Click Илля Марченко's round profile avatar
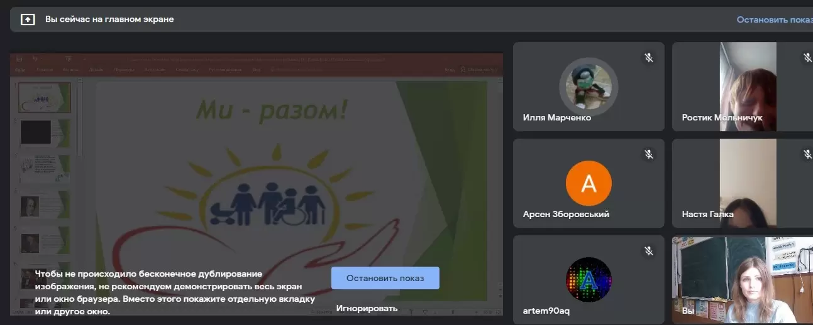The width and height of the screenshot is (813, 325). (589, 87)
